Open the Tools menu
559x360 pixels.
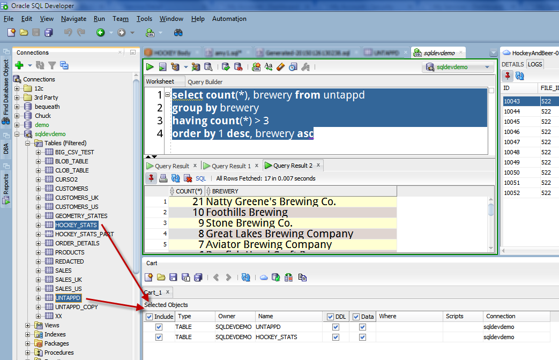[x=144, y=19]
